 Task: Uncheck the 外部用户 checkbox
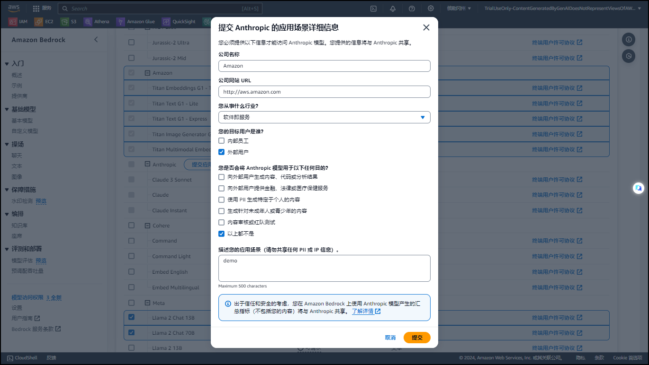coord(221,152)
